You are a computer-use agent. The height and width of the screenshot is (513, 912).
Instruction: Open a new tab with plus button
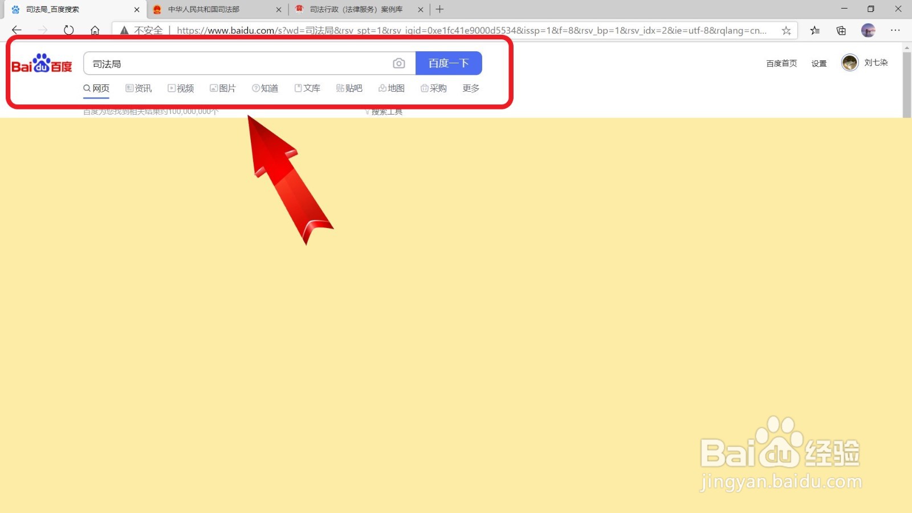[439, 9]
